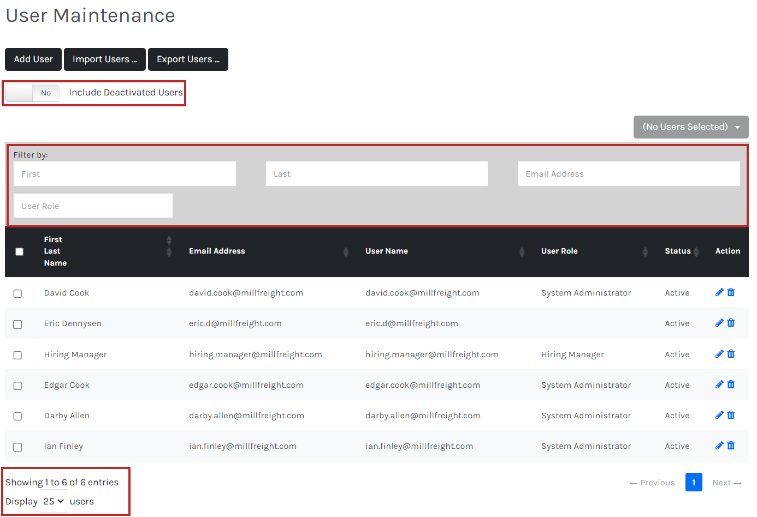Sort by First name arrows

(x=169, y=240)
